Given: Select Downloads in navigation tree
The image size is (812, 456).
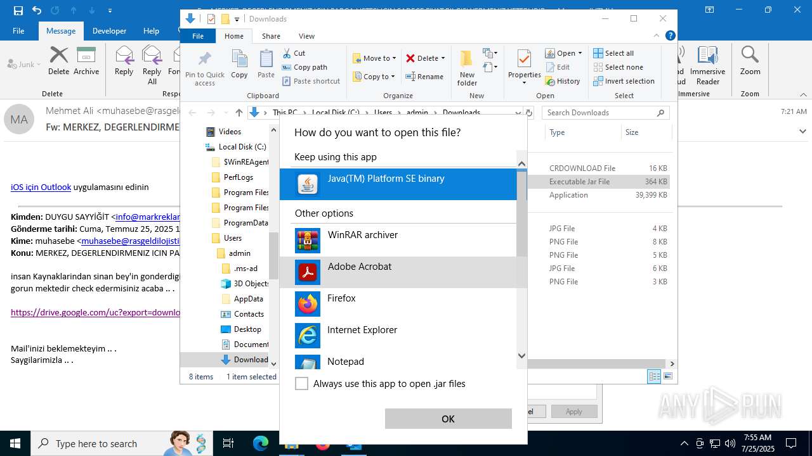Looking at the screenshot, I should [251, 360].
